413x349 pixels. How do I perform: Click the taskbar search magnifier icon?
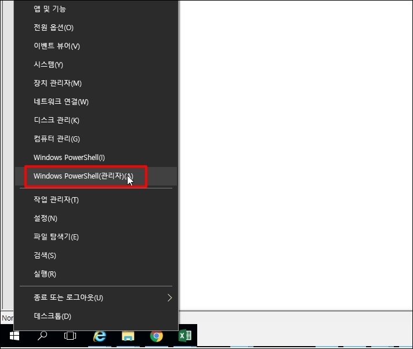pyautogui.click(x=42, y=336)
